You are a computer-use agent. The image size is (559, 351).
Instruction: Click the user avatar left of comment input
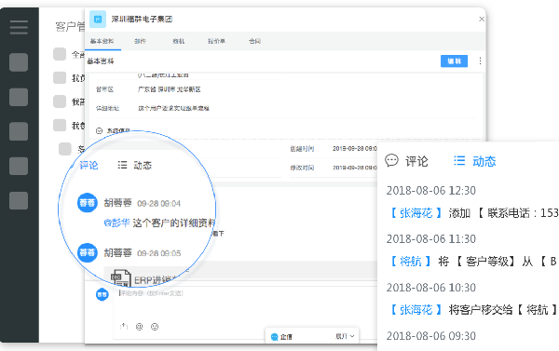[102, 294]
